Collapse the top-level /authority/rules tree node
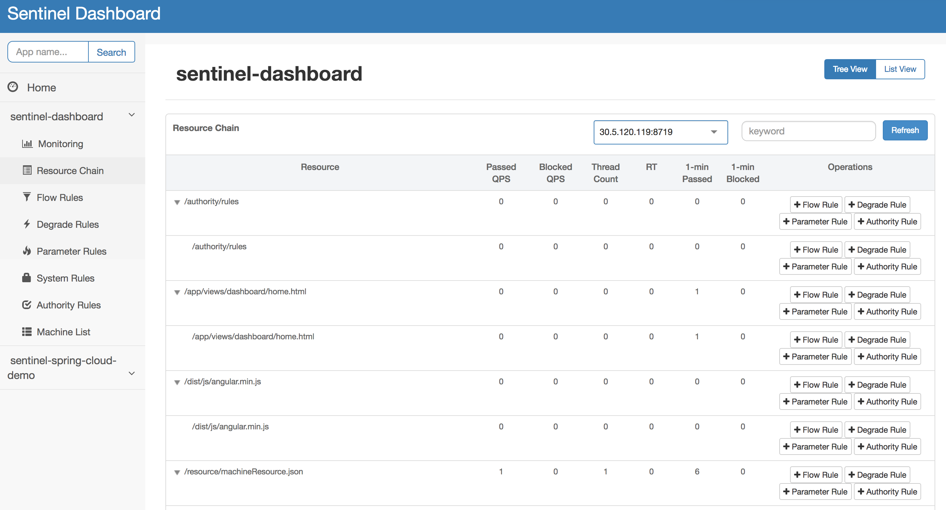Image resolution: width=946 pixels, height=510 pixels. [x=177, y=202]
